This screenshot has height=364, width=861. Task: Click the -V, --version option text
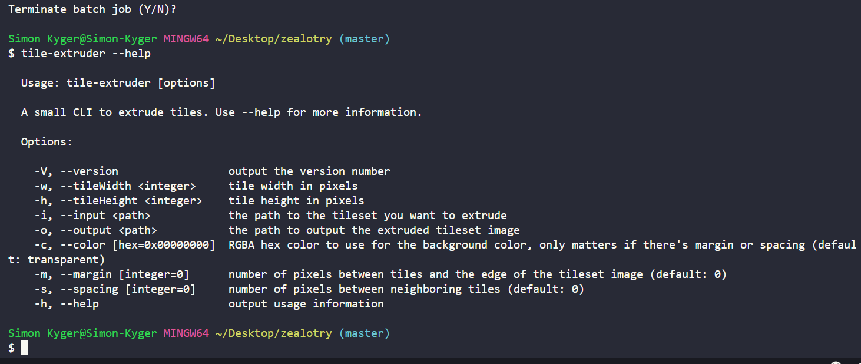(76, 171)
